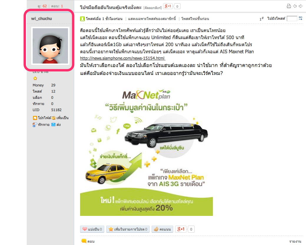Click the add-friend handshake icon
Image resolution: width=306 pixels, height=245 pixels.
point(54,118)
